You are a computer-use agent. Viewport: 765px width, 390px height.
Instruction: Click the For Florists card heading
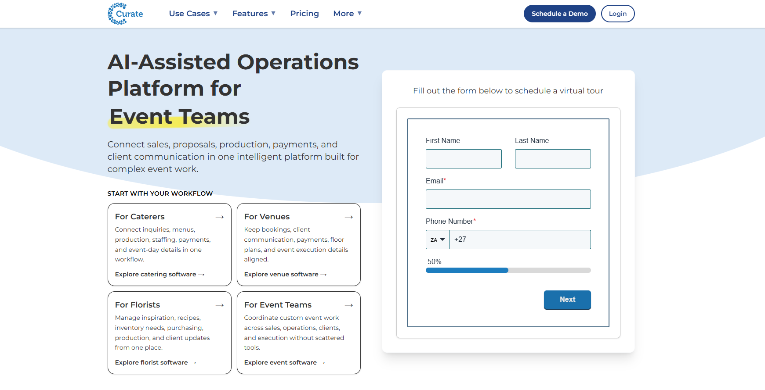(x=138, y=305)
